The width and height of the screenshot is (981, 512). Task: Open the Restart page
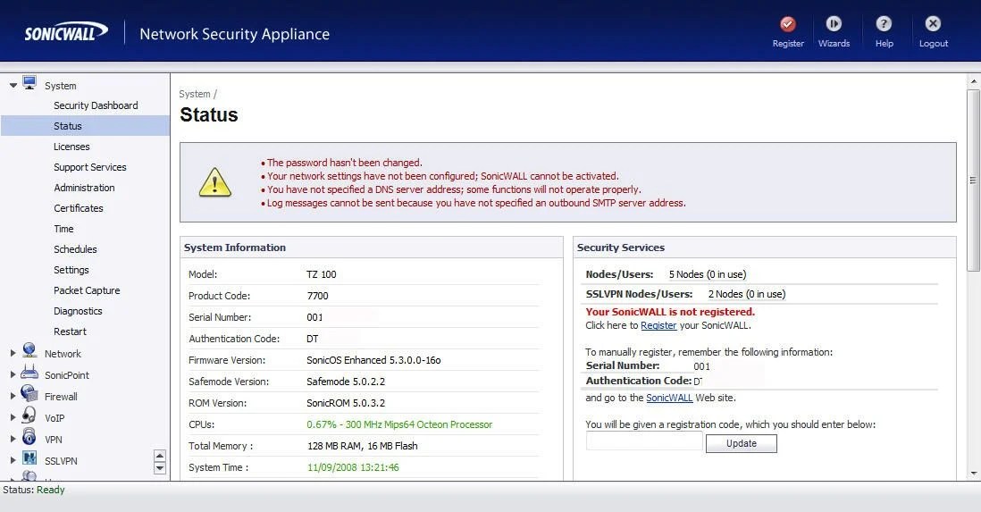tap(70, 332)
